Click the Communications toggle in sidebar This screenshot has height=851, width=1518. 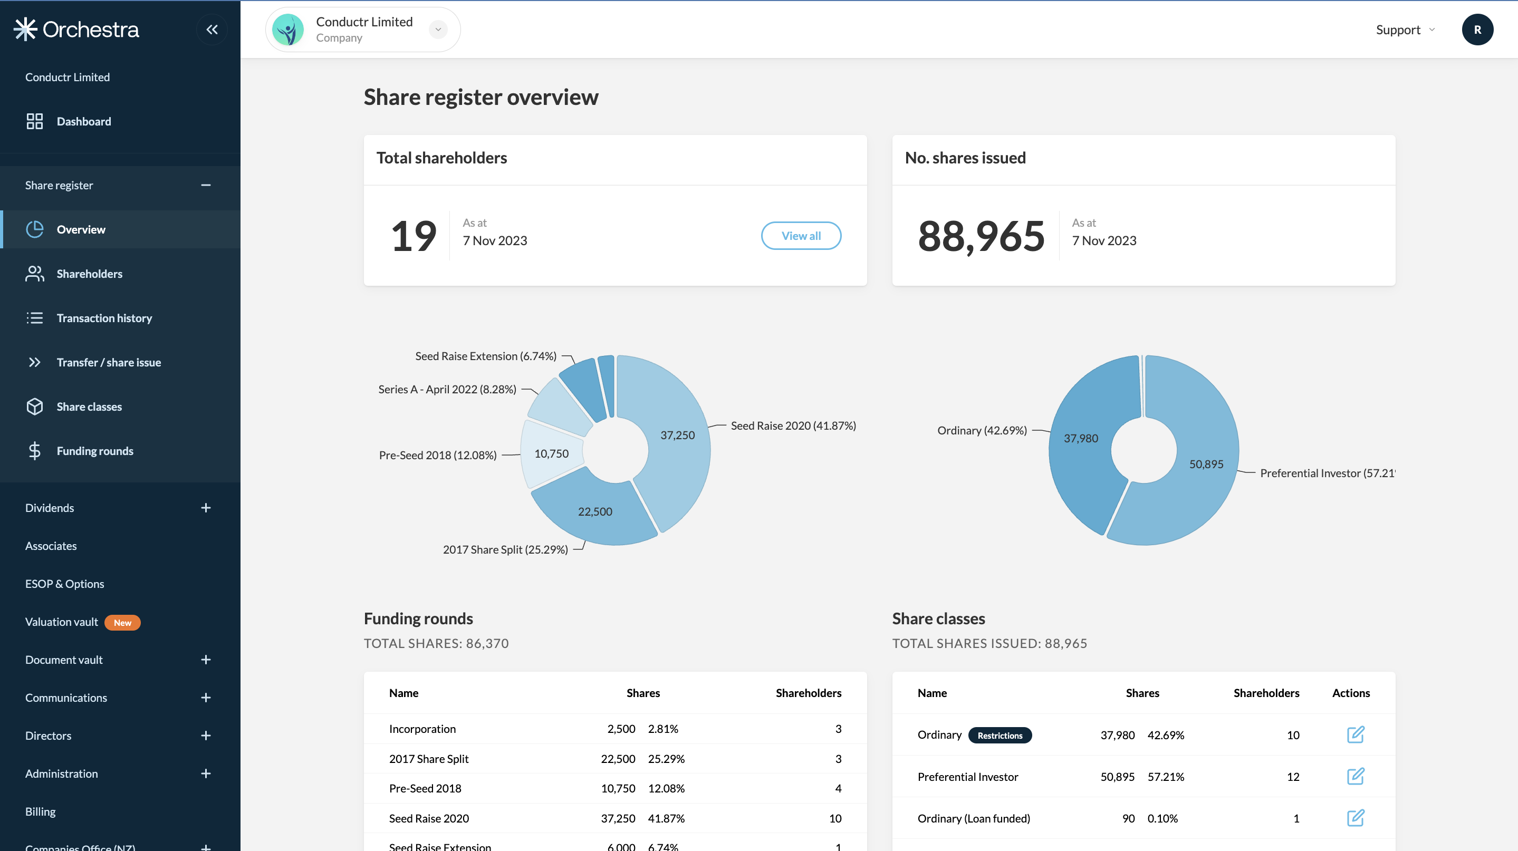(204, 697)
